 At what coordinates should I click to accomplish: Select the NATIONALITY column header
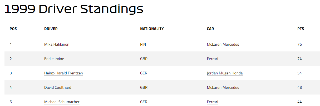(152, 29)
